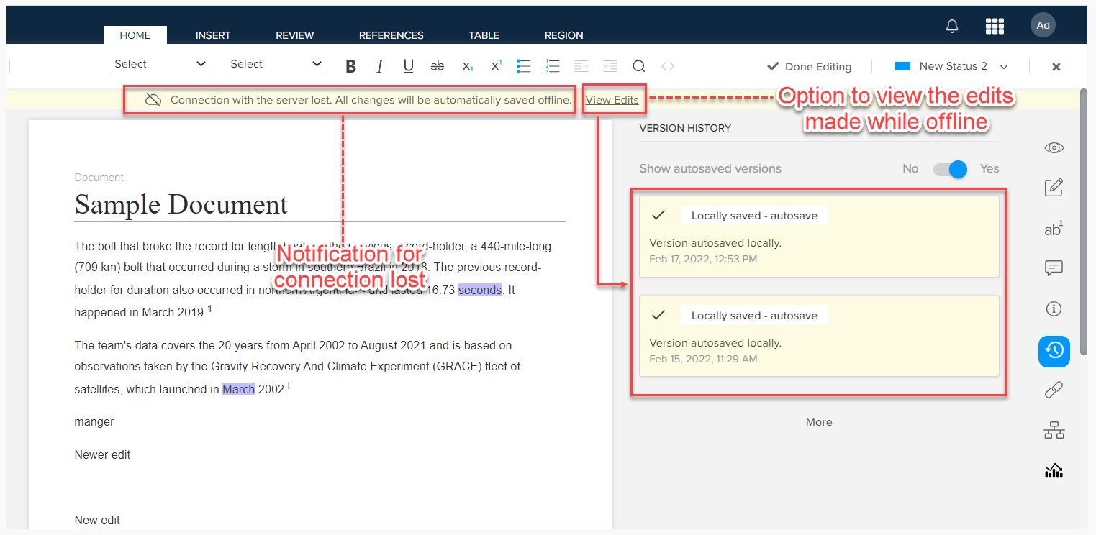Click the offline cloud icon in notification bar
1096x535 pixels.
coord(153,100)
